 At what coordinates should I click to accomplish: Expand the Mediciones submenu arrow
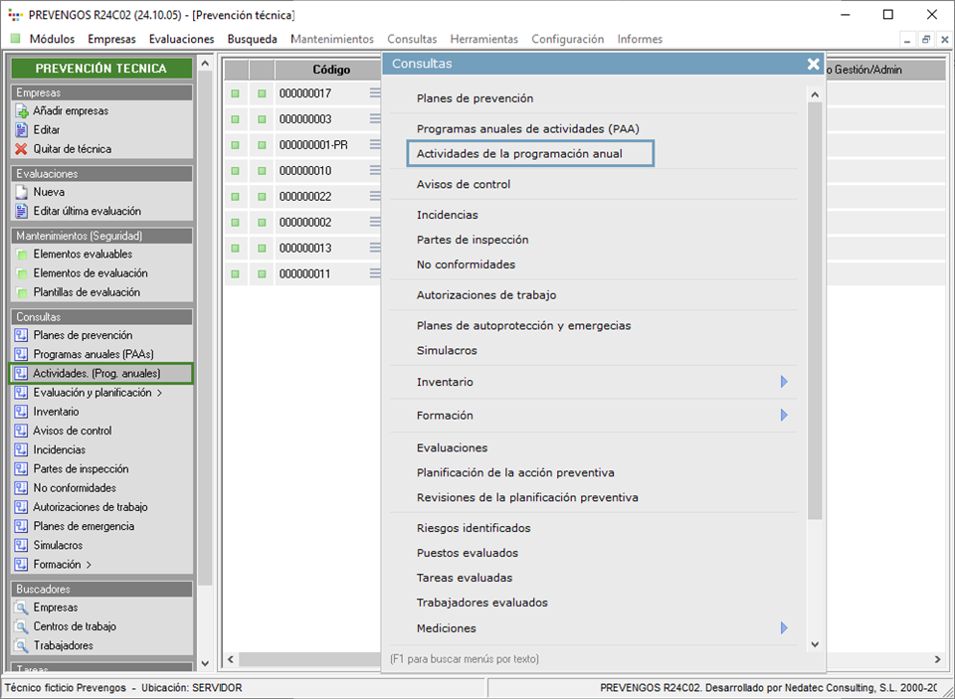click(x=784, y=628)
